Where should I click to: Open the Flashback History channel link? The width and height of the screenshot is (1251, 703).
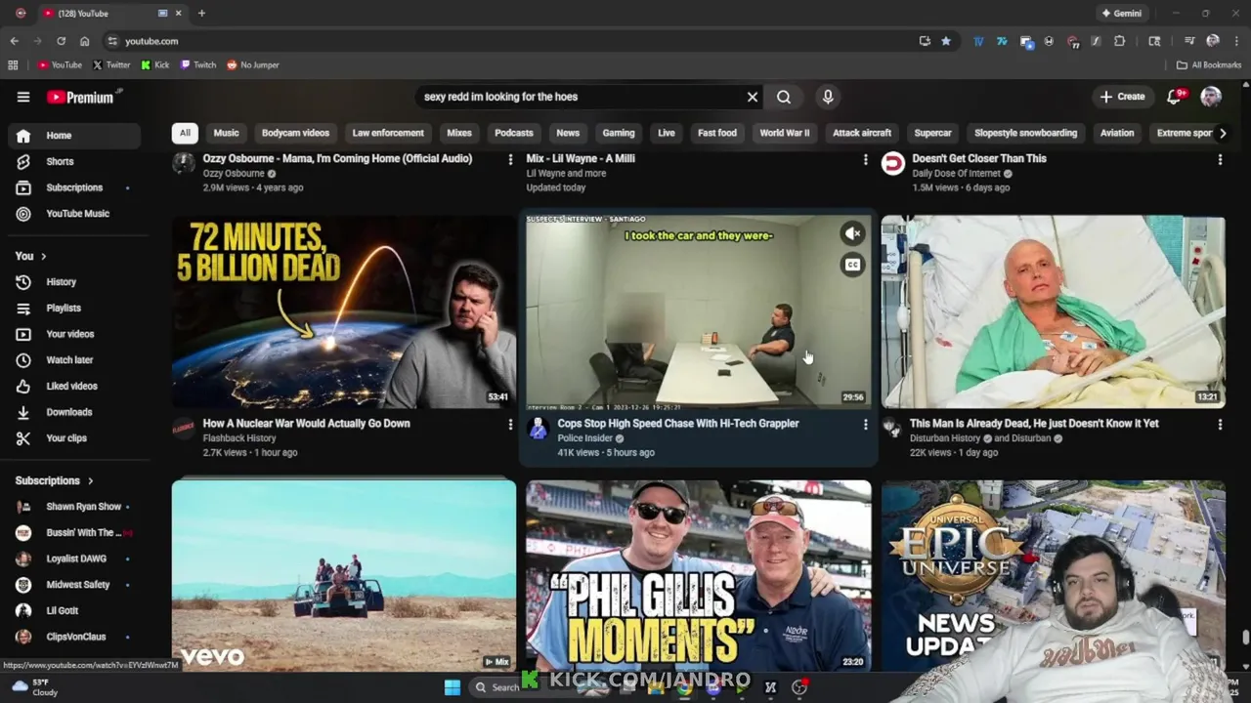coord(239,438)
